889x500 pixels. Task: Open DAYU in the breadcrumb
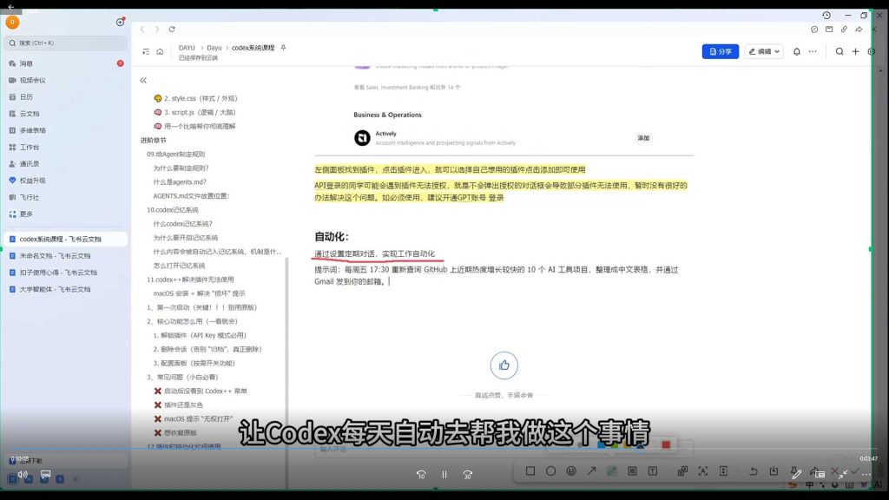click(187, 48)
